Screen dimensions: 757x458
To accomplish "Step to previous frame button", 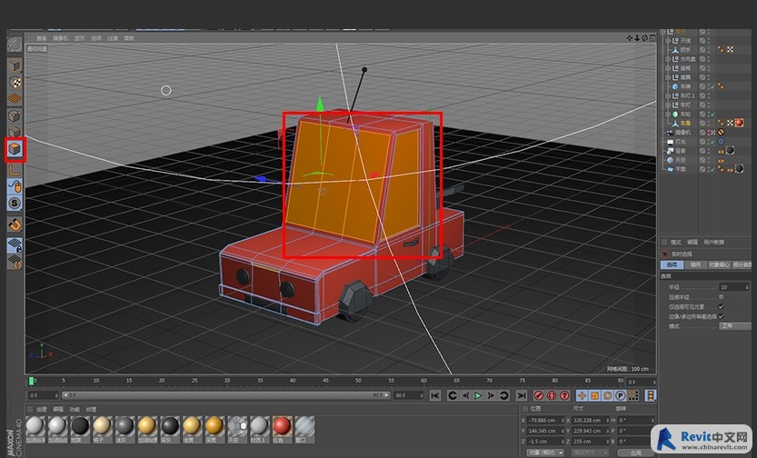I will (x=465, y=395).
